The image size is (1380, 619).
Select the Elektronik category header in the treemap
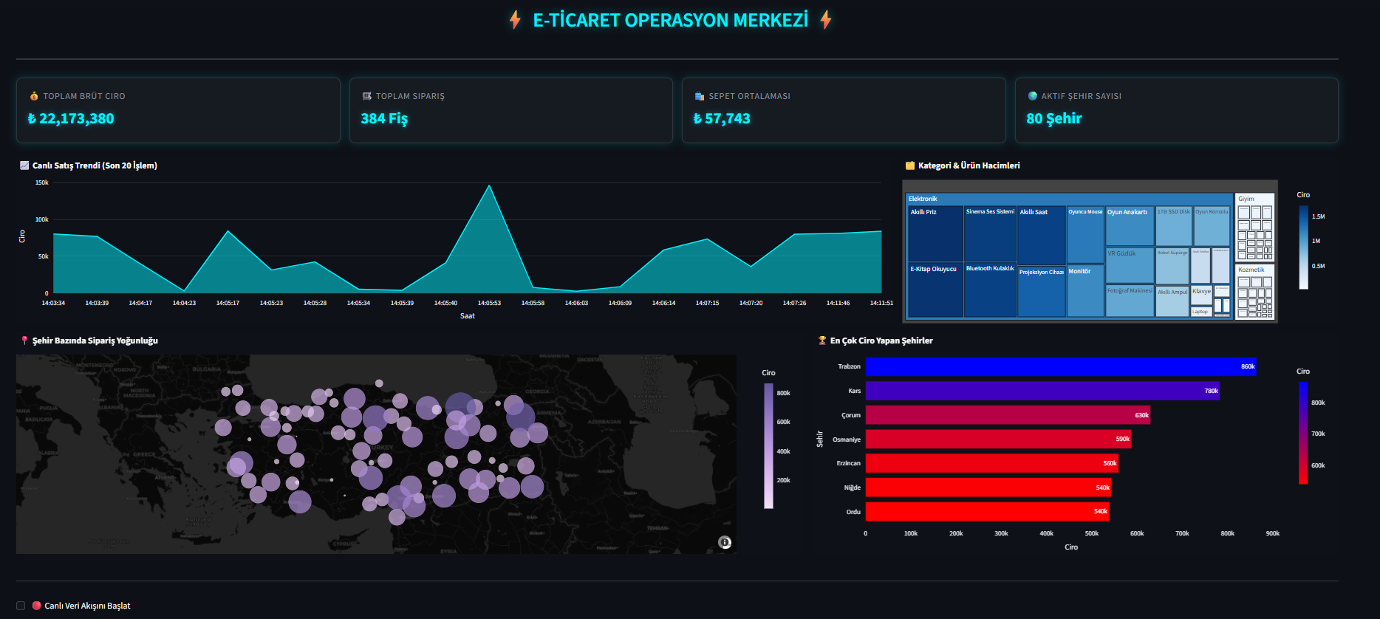point(1069,199)
